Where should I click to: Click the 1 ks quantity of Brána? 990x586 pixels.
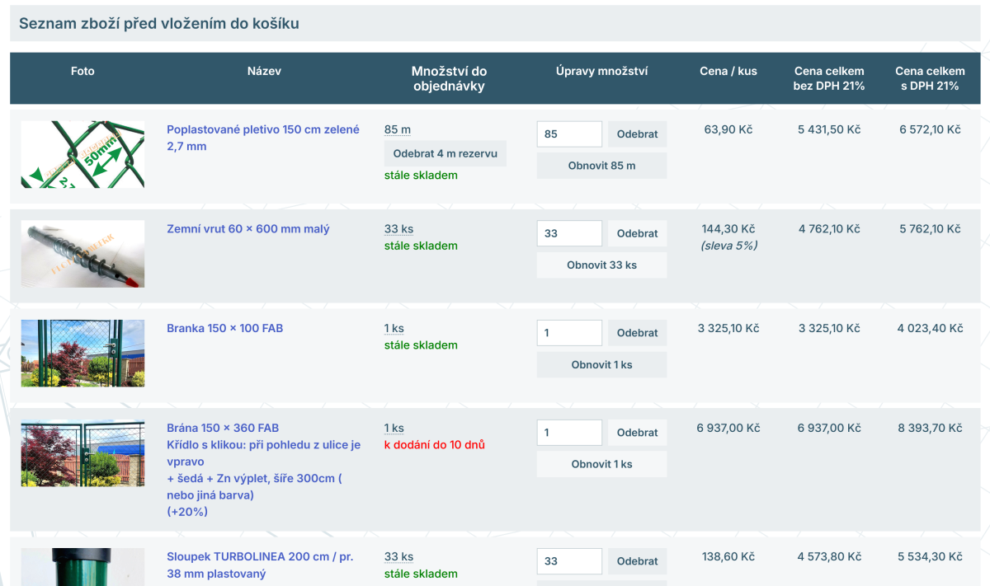(x=394, y=428)
